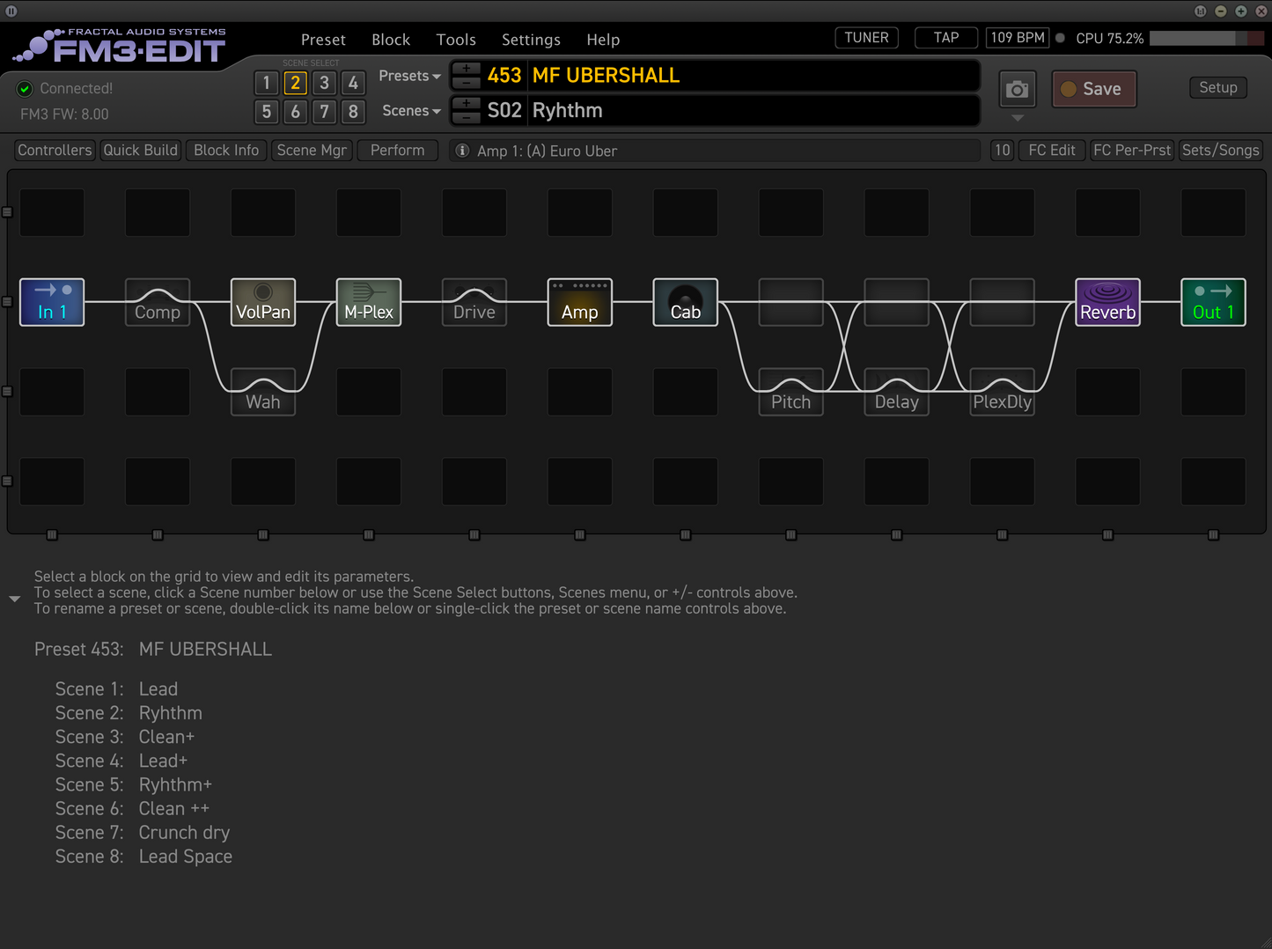Select Scene 7: Crunch dry in list

click(143, 833)
